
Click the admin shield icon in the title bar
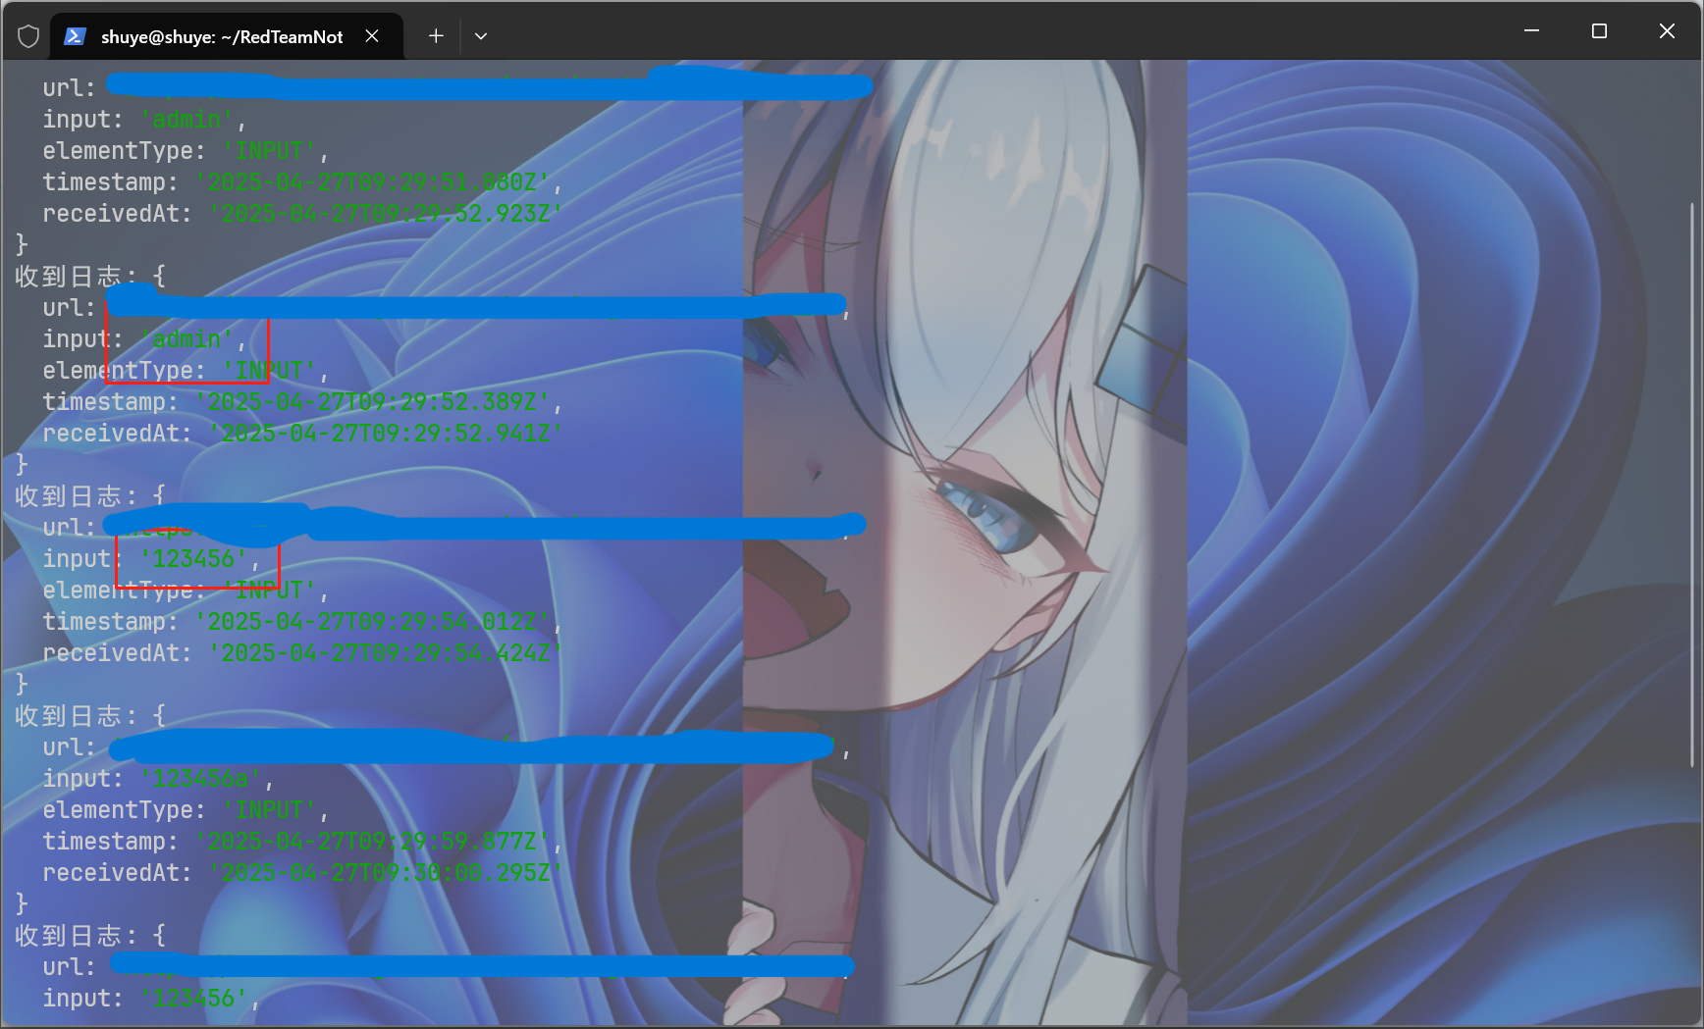click(28, 36)
